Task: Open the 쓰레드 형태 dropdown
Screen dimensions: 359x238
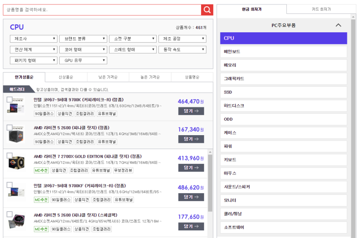Action: (132, 49)
